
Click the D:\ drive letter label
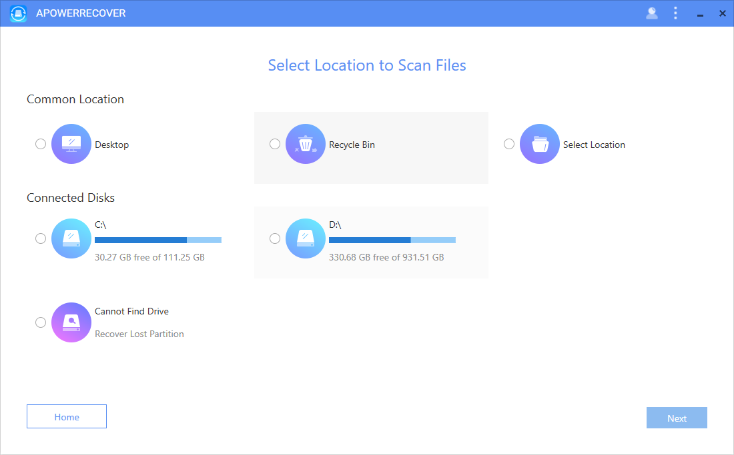tap(335, 225)
